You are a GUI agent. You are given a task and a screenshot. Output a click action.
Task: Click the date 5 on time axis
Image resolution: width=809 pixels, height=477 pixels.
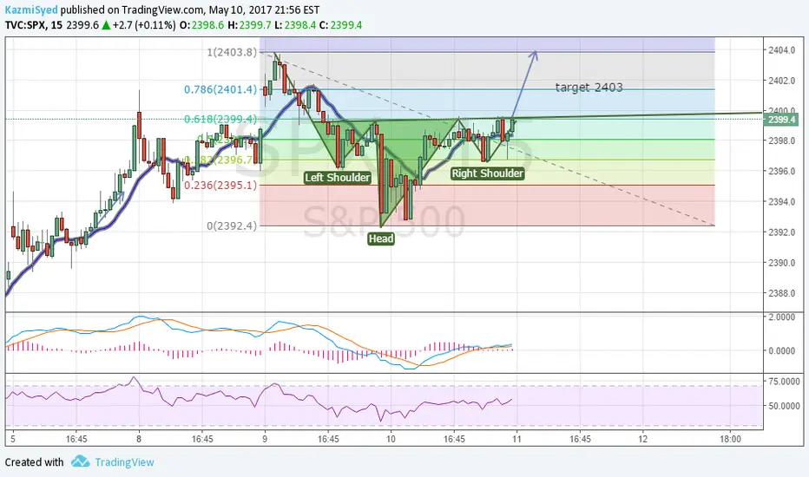[13, 439]
